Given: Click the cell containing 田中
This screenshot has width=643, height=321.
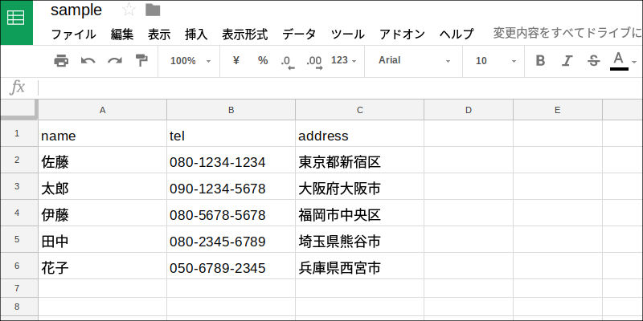Looking at the screenshot, I should tap(103, 239).
